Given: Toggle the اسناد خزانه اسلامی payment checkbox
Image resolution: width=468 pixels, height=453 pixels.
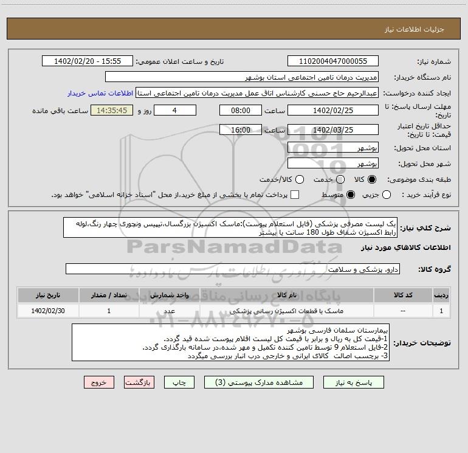Looking at the screenshot, I should [x=295, y=195].
